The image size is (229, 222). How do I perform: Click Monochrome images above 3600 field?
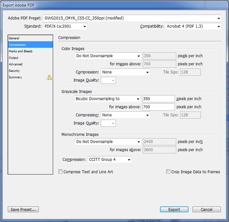[159, 150]
